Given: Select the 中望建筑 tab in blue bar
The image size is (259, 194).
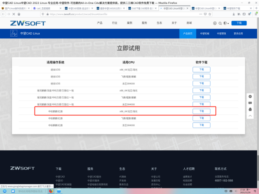Looking at the screenshot, I should [x=221, y=34].
